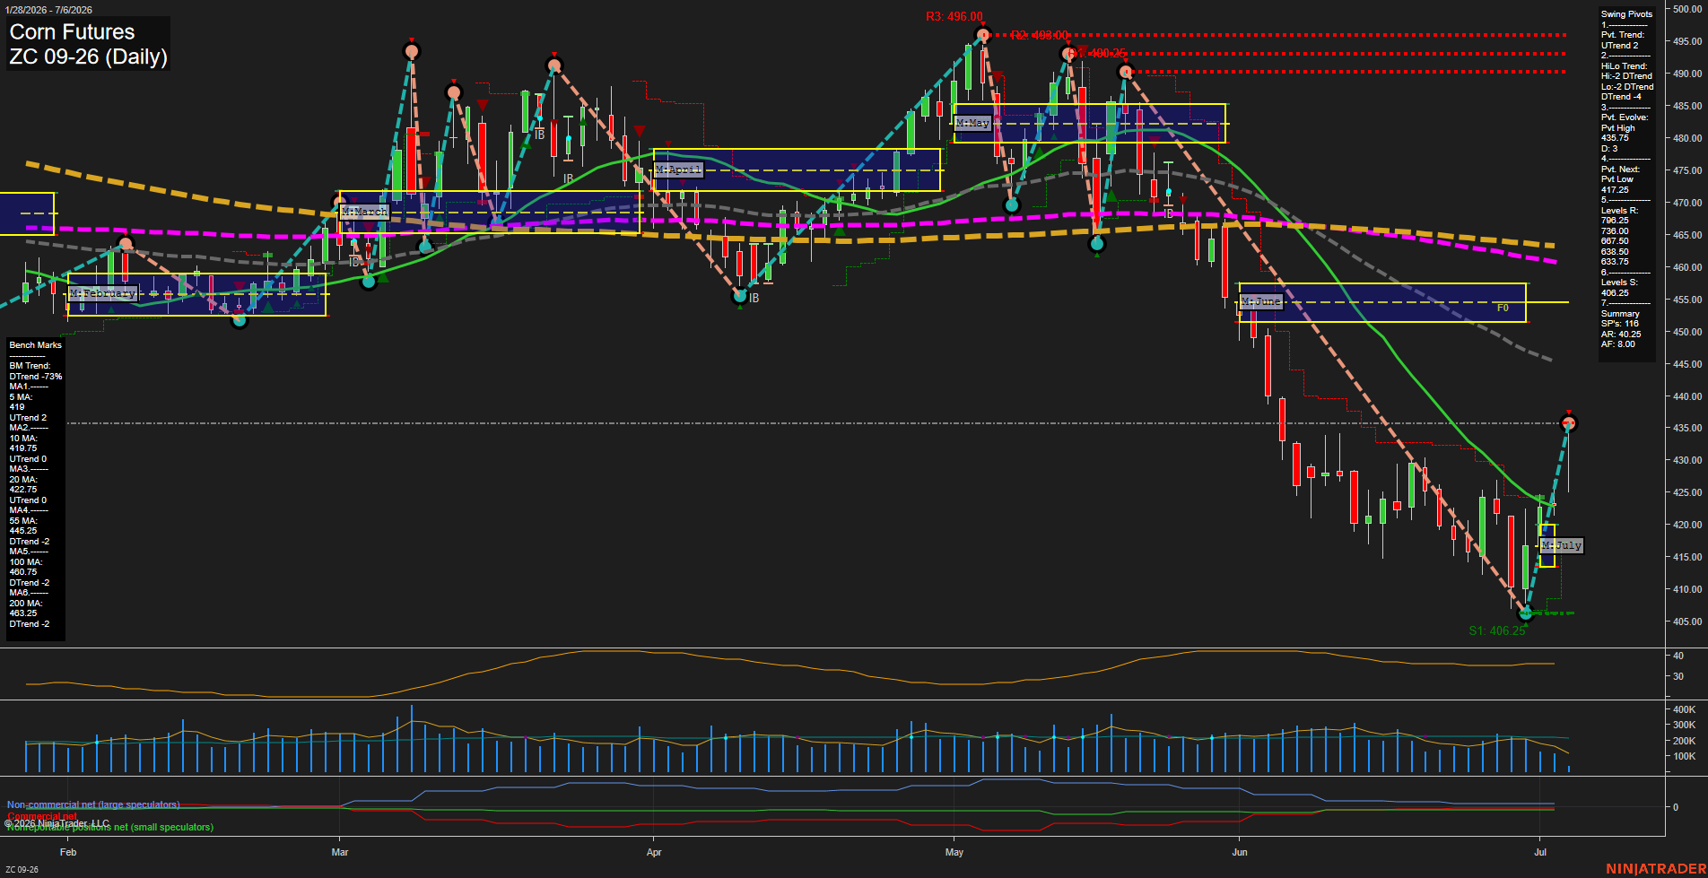Open the ZC 09-26 tab at bottom
The image size is (1708, 878).
[x=22, y=870]
